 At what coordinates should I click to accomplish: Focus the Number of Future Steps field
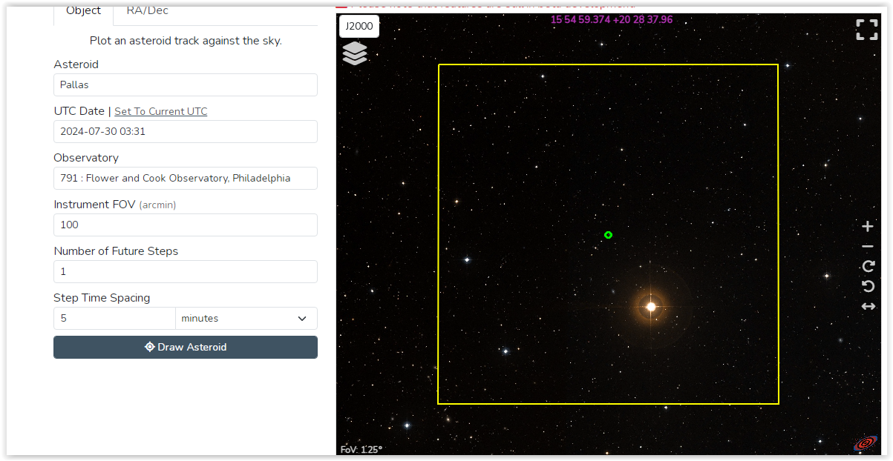pos(186,271)
